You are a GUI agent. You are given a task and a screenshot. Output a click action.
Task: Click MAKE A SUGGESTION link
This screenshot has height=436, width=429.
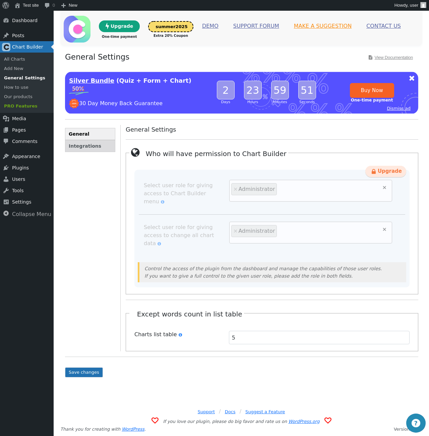click(323, 26)
